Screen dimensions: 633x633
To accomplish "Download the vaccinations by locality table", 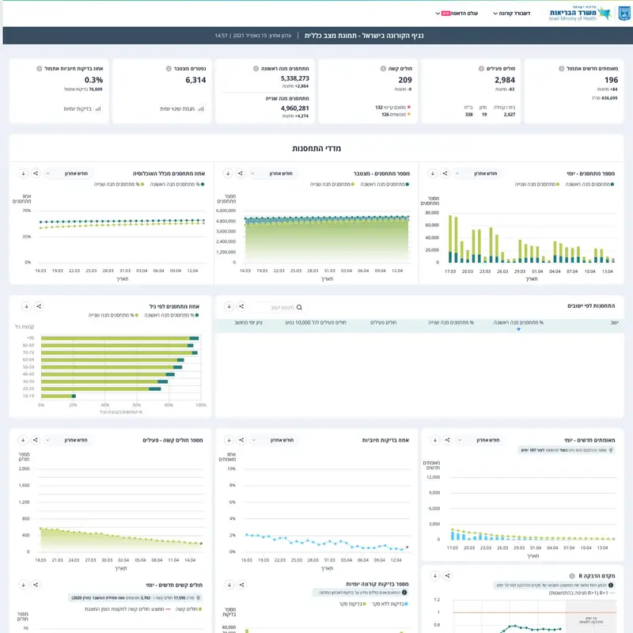I will click(x=229, y=306).
